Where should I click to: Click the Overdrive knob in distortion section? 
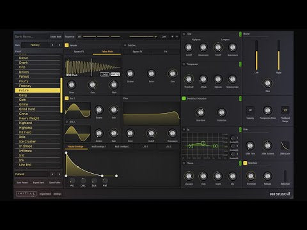coord(200,112)
